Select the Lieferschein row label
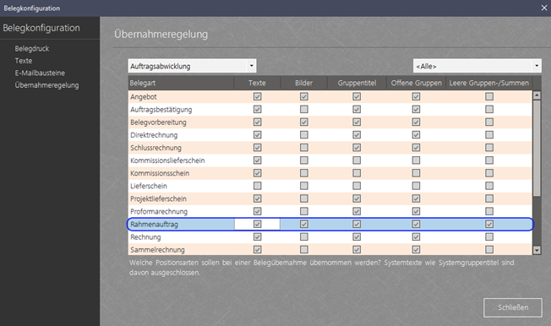 149,186
